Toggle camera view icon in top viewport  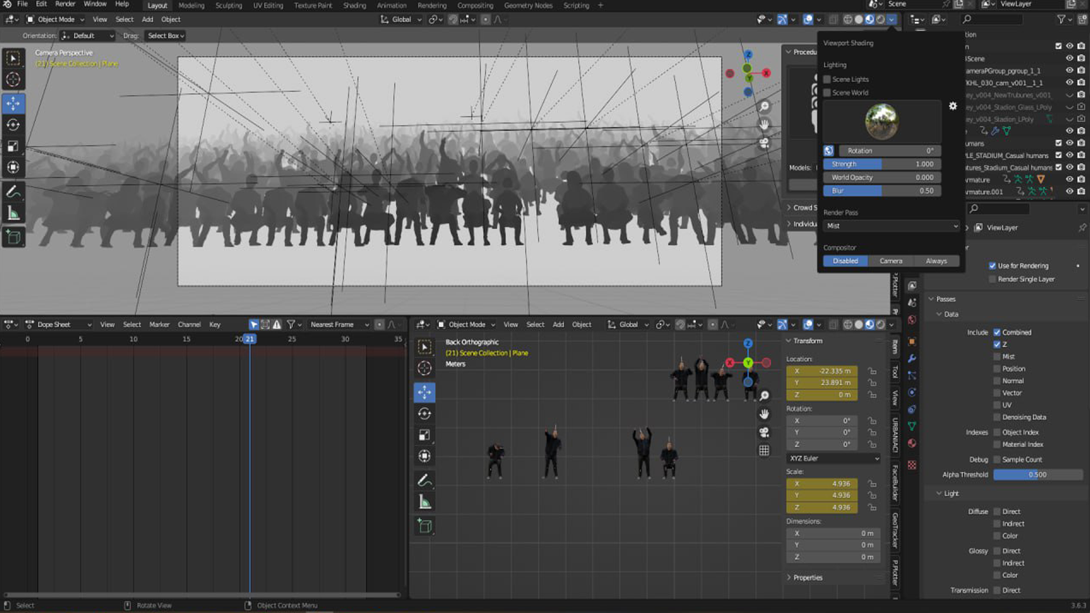(x=764, y=143)
